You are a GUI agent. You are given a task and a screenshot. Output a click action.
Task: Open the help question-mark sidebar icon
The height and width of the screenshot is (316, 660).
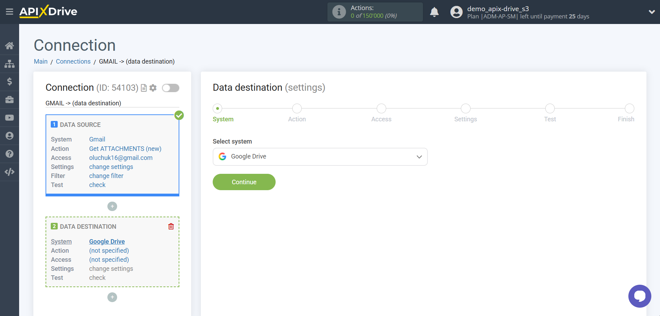tap(9, 154)
